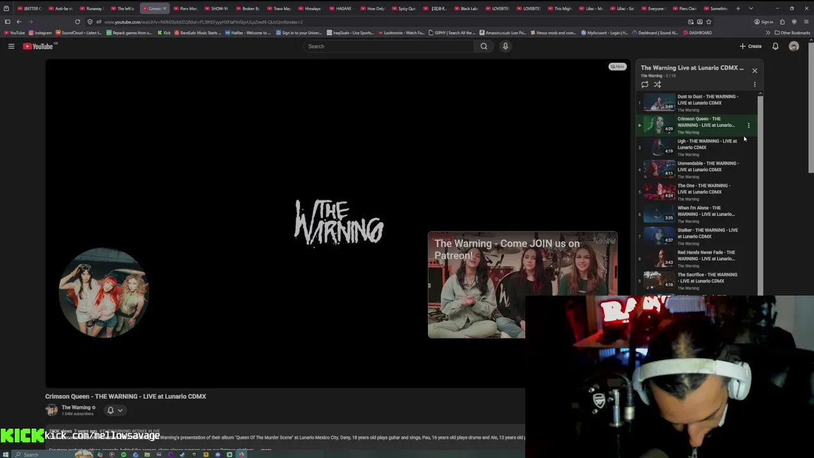Viewport: 814px width, 458px height.
Task: Close the active Crimson tab
Action: [x=165, y=8]
